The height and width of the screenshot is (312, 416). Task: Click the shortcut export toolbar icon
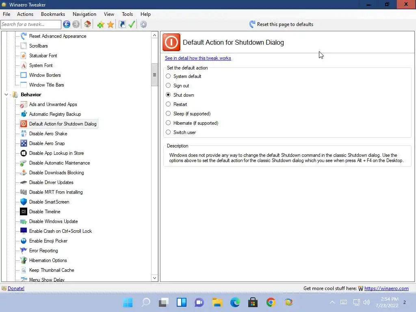[x=122, y=24]
